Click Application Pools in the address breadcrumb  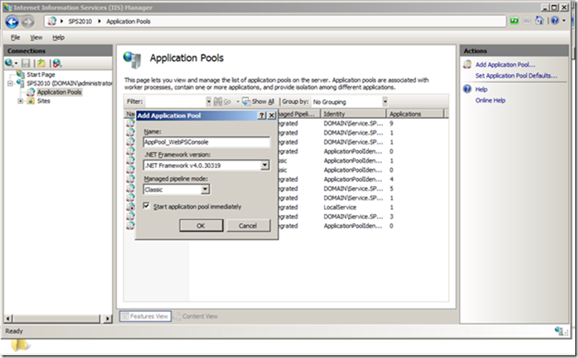128,21
